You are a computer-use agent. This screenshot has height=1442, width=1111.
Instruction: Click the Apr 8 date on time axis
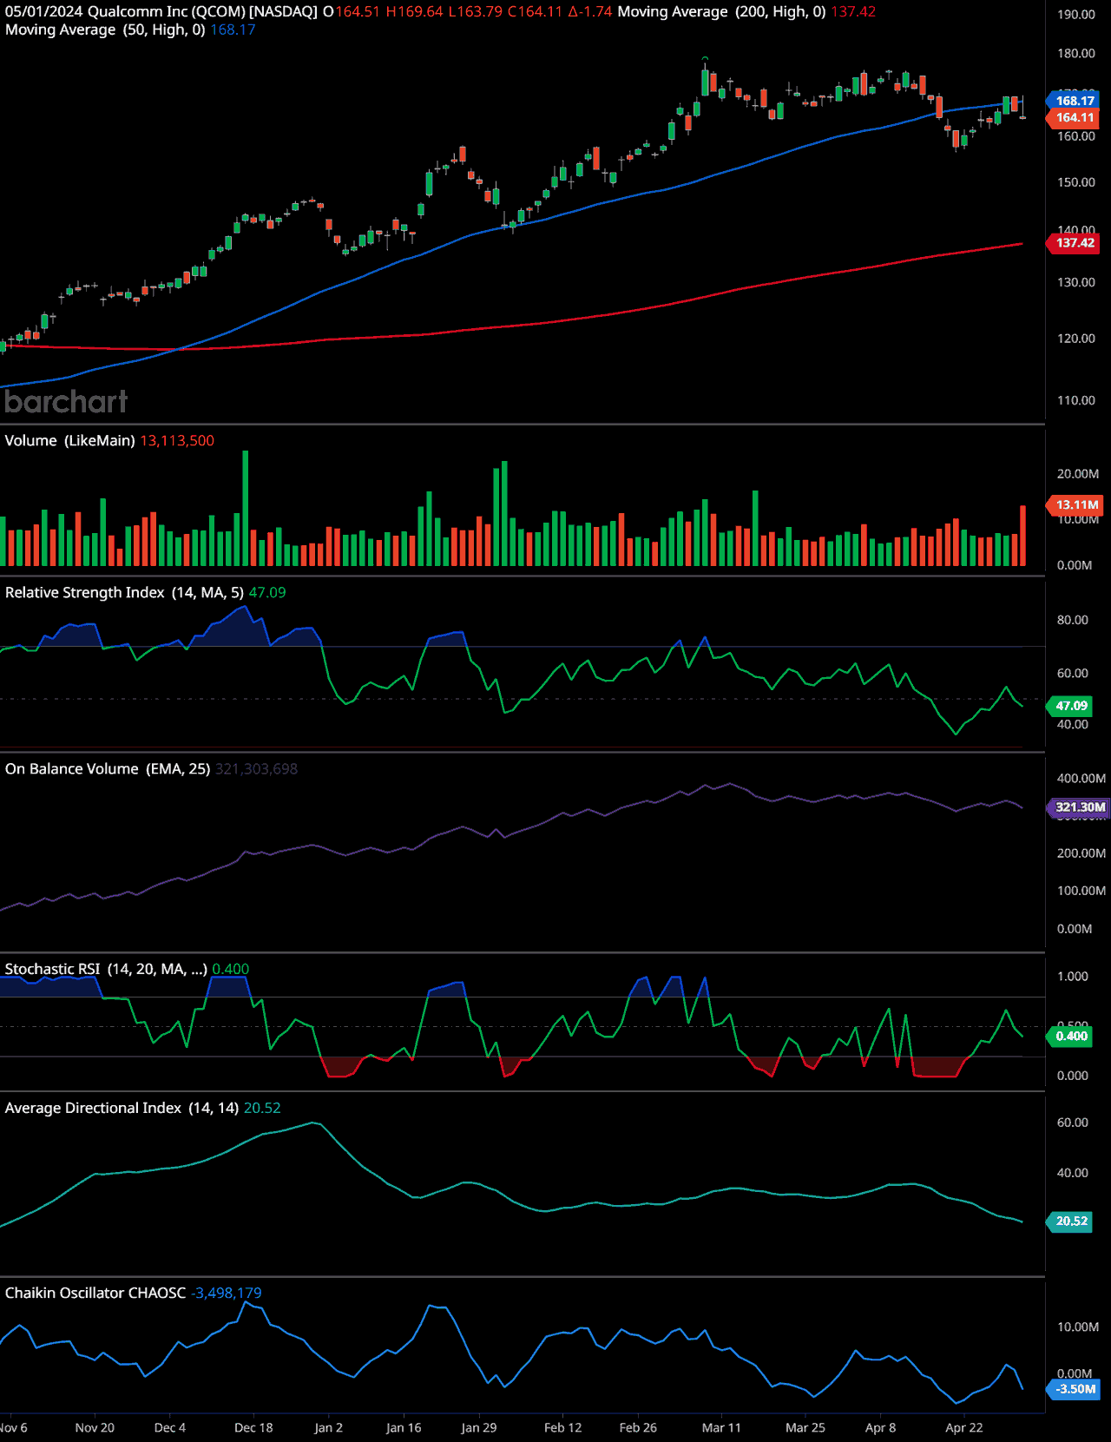(x=880, y=1427)
